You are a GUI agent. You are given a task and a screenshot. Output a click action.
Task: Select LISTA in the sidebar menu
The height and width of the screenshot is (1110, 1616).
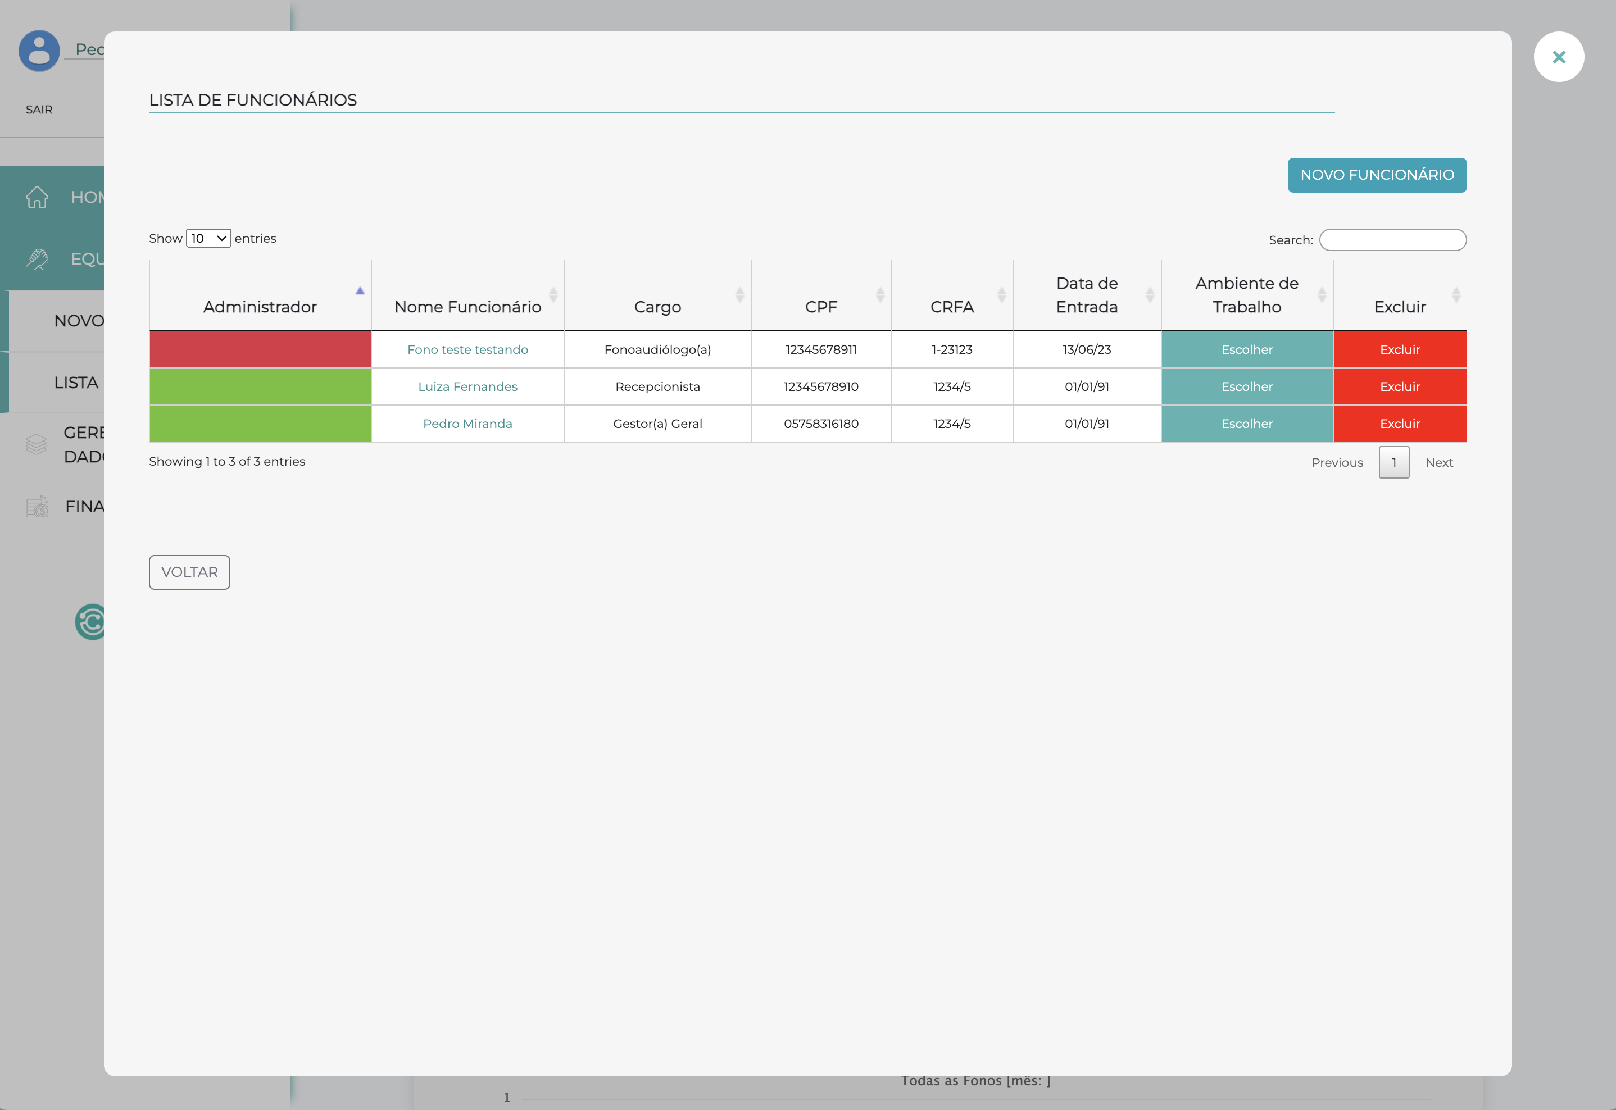click(76, 383)
